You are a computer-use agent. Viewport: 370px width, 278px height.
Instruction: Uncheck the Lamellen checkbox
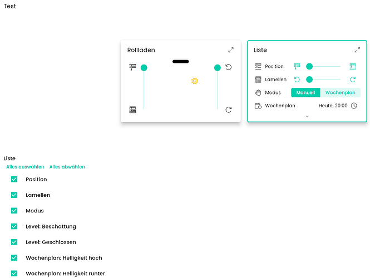click(x=14, y=195)
